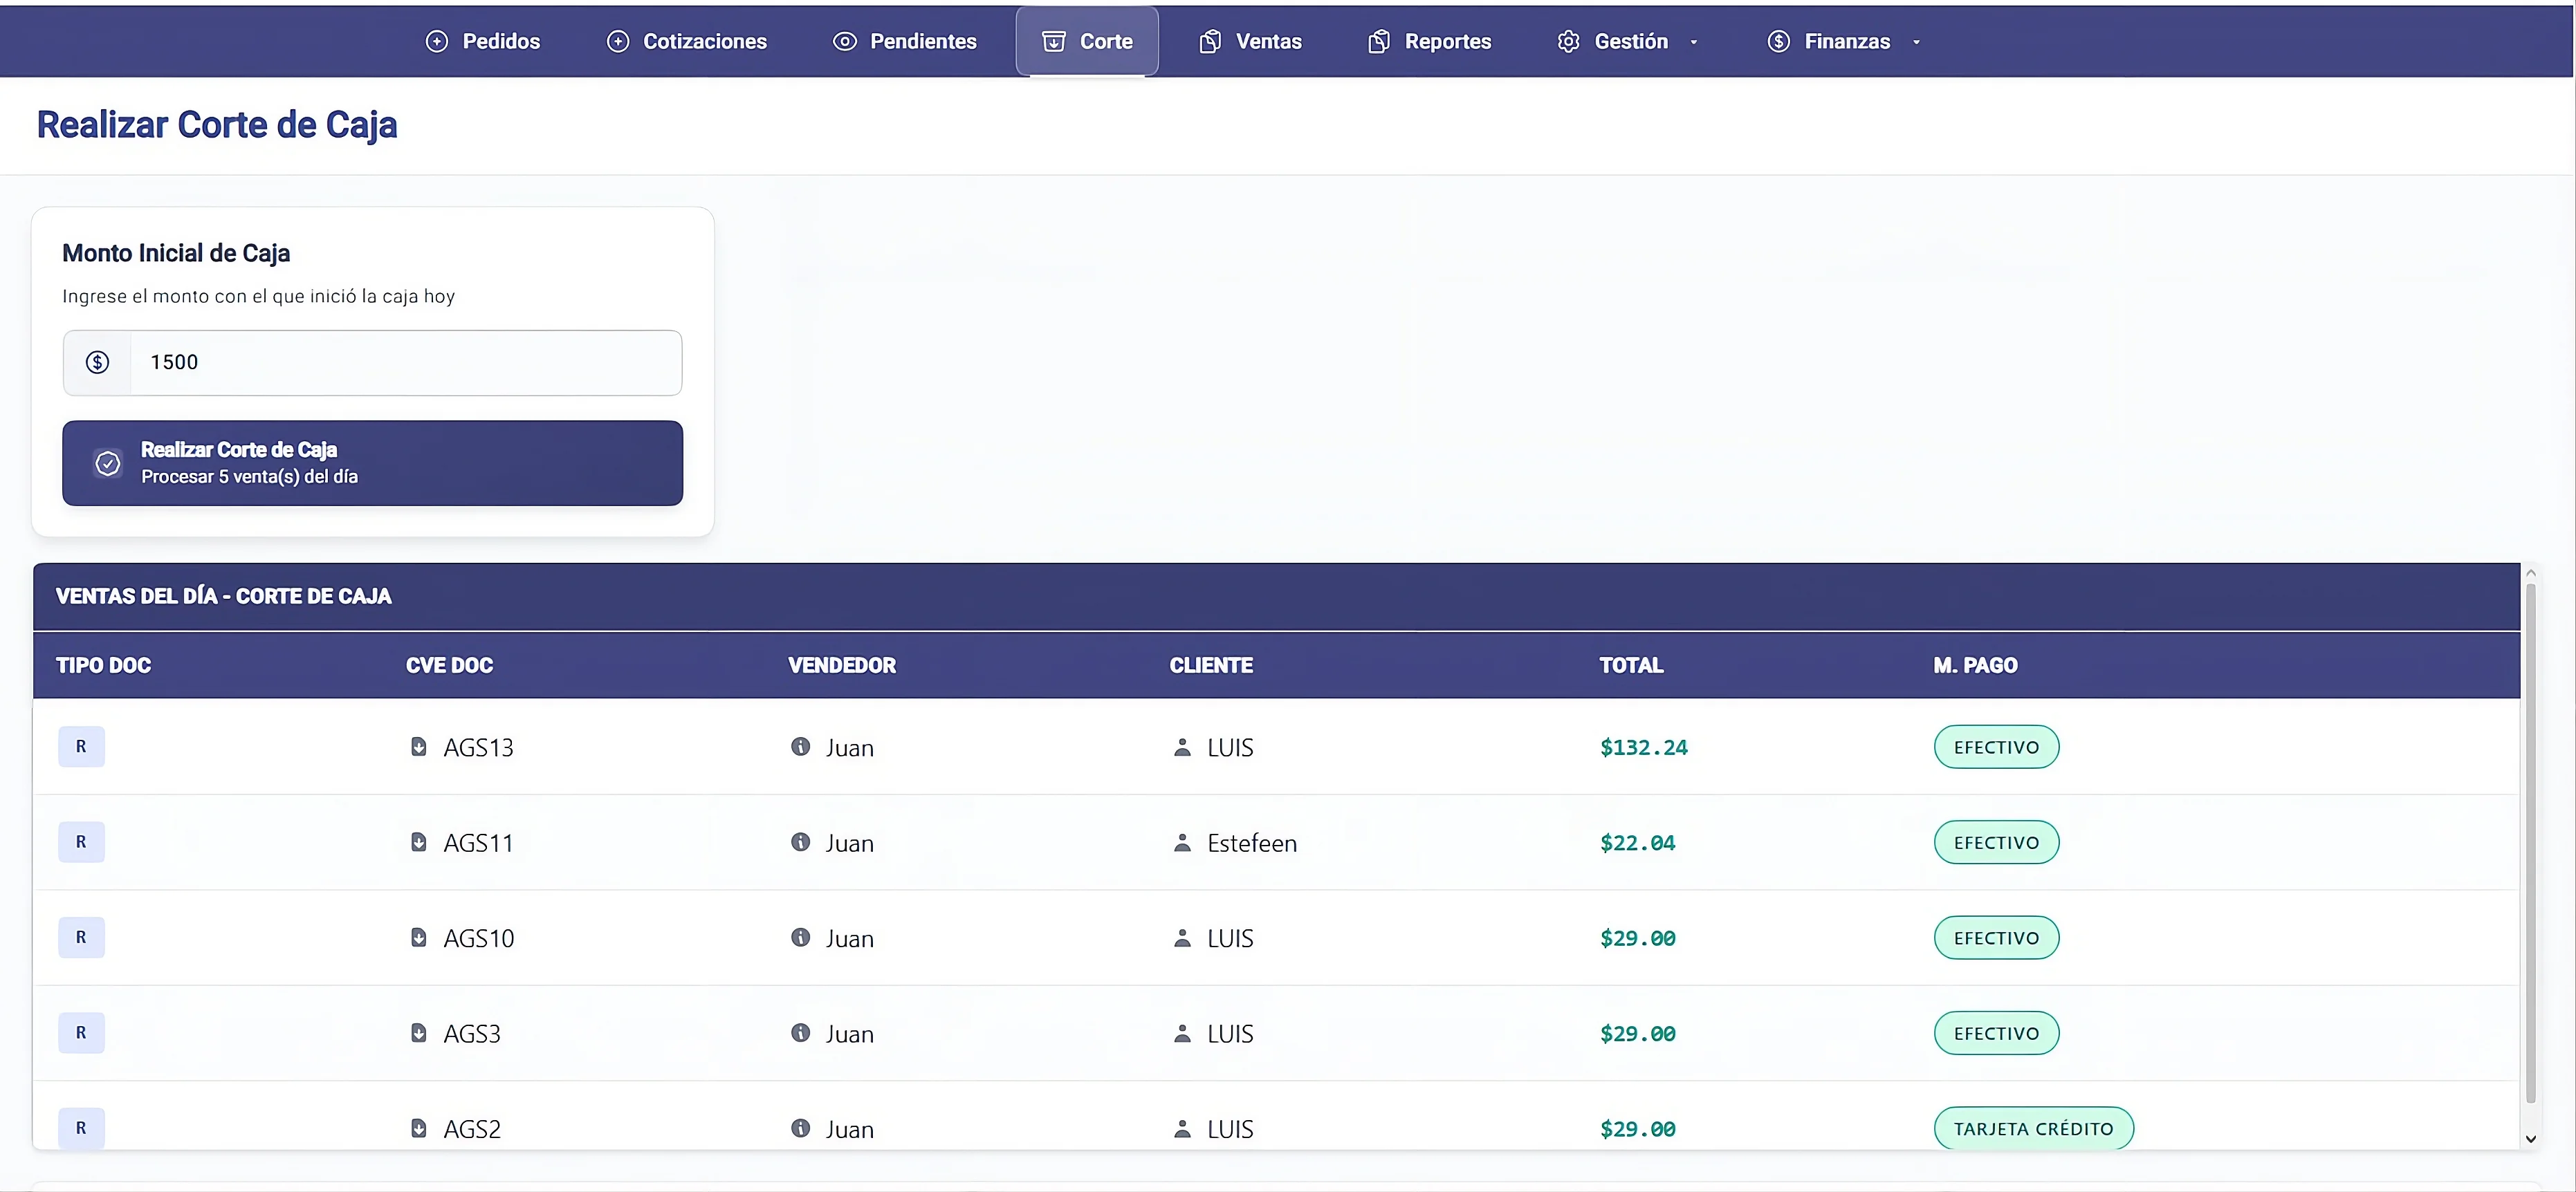The height and width of the screenshot is (1192, 2576).
Task: Click the Estefeen client name
Action: [x=1252, y=844]
